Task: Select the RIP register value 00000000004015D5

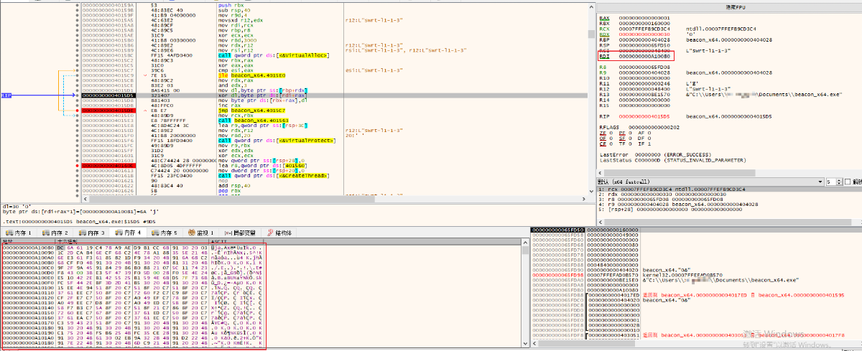Action: 644,116
